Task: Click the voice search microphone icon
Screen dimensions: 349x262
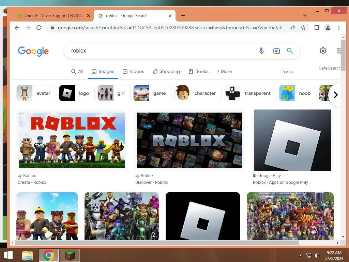Action: point(261,51)
